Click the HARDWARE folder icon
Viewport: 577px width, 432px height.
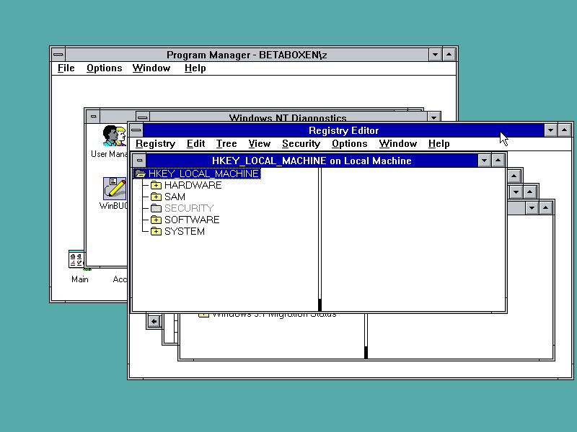(x=156, y=185)
